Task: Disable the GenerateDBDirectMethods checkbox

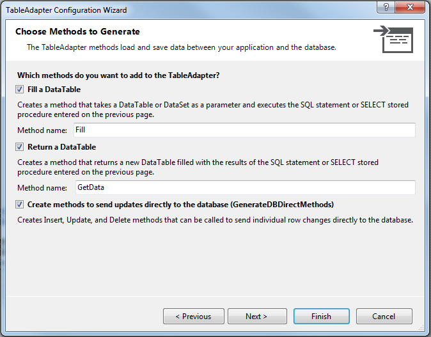Action: (19, 205)
